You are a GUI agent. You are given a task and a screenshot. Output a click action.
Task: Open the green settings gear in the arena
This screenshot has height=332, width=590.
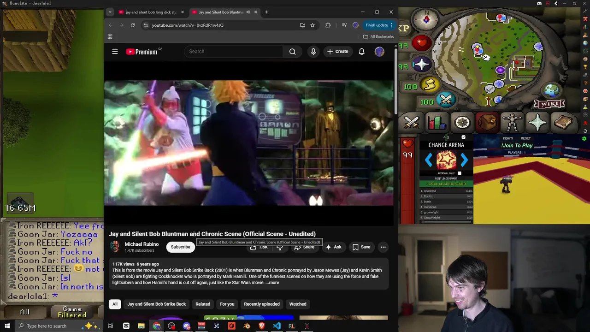click(584, 139)
